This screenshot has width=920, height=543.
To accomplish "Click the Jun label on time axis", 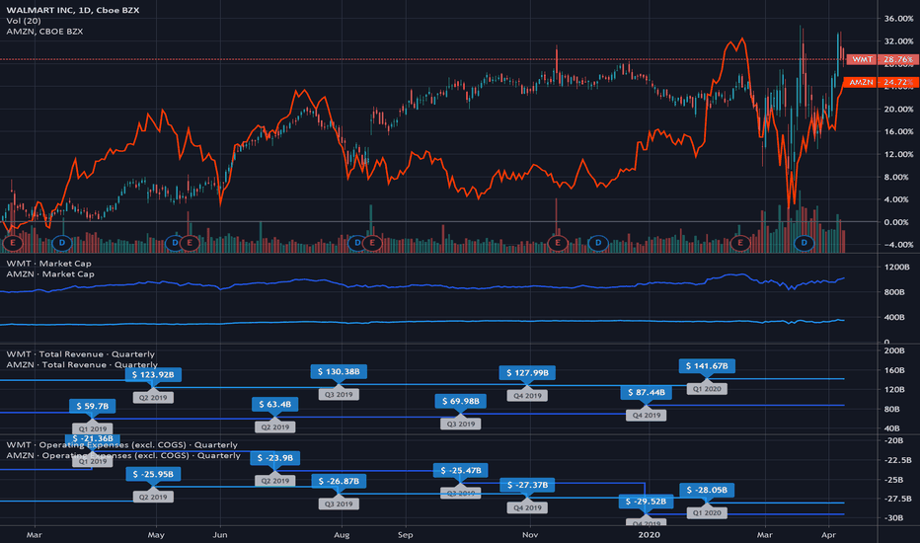I will [219, 535].
